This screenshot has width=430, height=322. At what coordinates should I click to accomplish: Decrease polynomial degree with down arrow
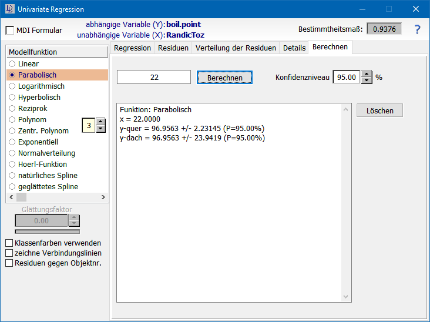point(100,129)
